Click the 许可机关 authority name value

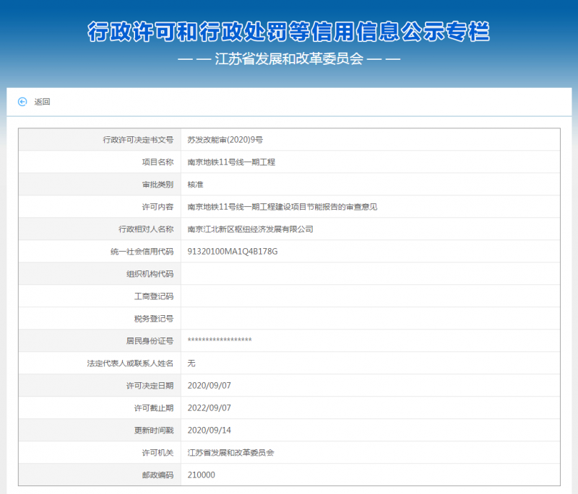[231, 453]
